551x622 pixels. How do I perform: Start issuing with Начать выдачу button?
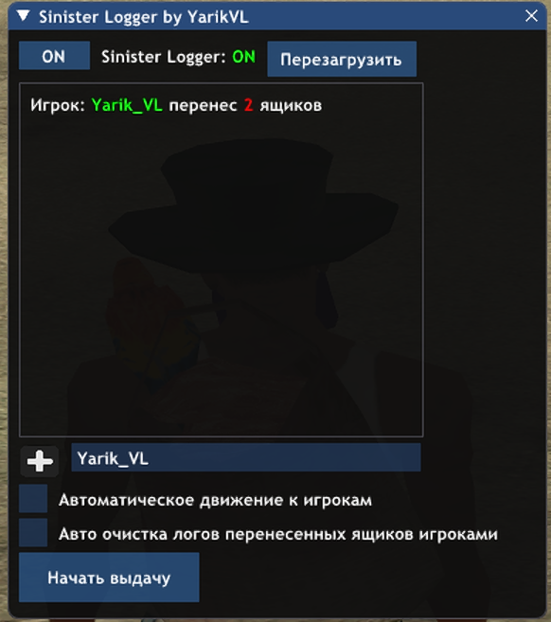pos(109,578)
